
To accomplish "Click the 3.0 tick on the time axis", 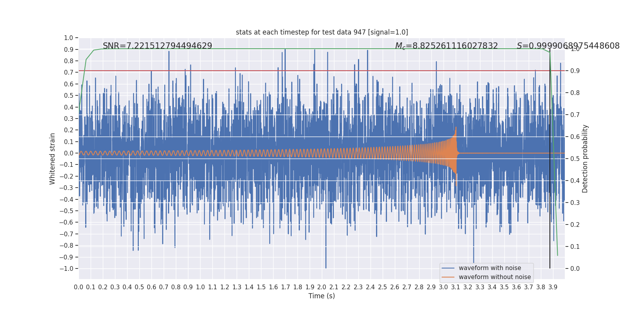I will coord(444,287).
